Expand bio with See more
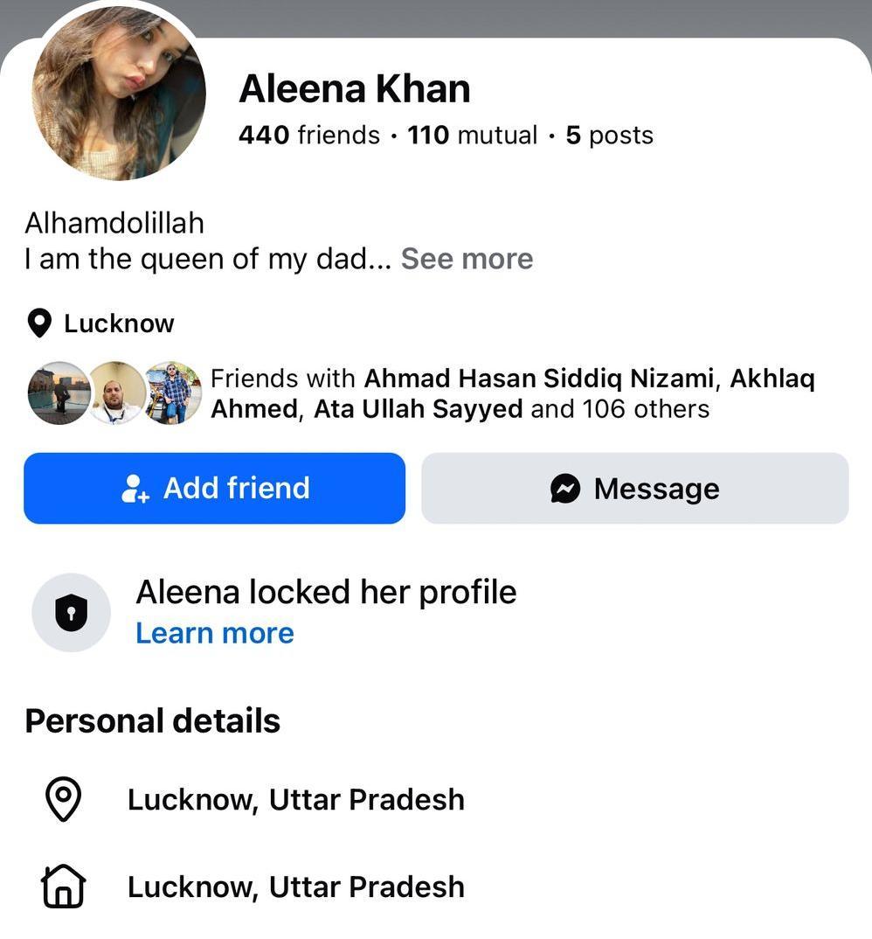This screenshot has width=872, height=939. pyautogui.click(x=467, y=259)
